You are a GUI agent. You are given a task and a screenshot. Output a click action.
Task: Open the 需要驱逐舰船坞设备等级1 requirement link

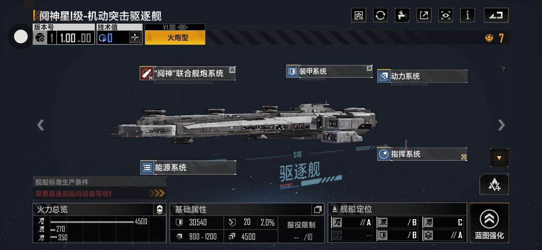100,193
